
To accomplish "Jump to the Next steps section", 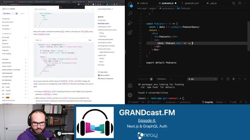I will tap(101, 65).
